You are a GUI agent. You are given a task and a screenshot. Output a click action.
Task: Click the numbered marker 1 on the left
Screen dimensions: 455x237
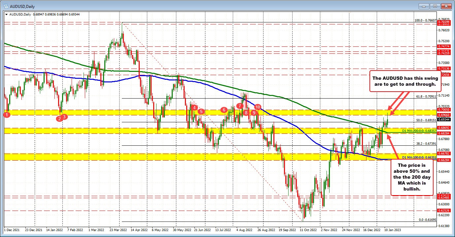pyautogui.click(x=6, y=115)
